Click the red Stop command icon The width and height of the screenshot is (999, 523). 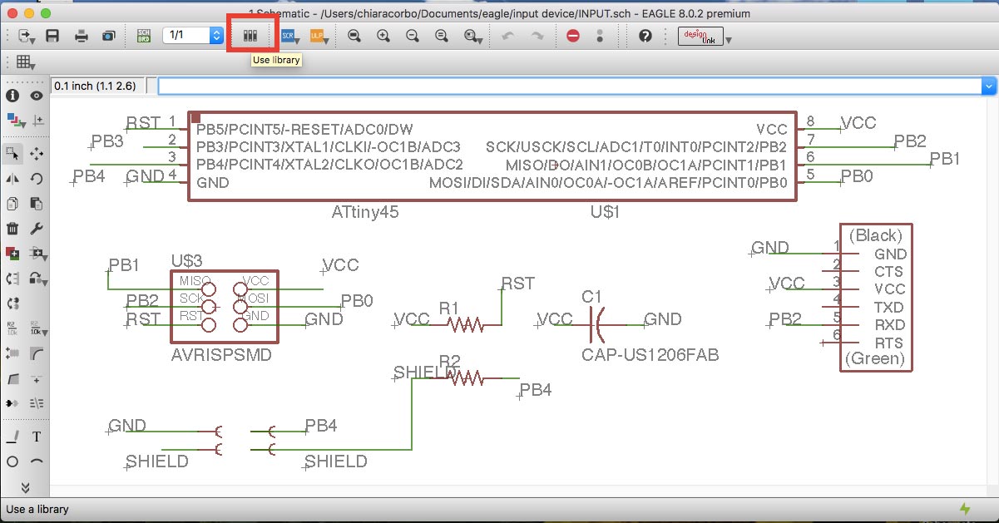572,36
